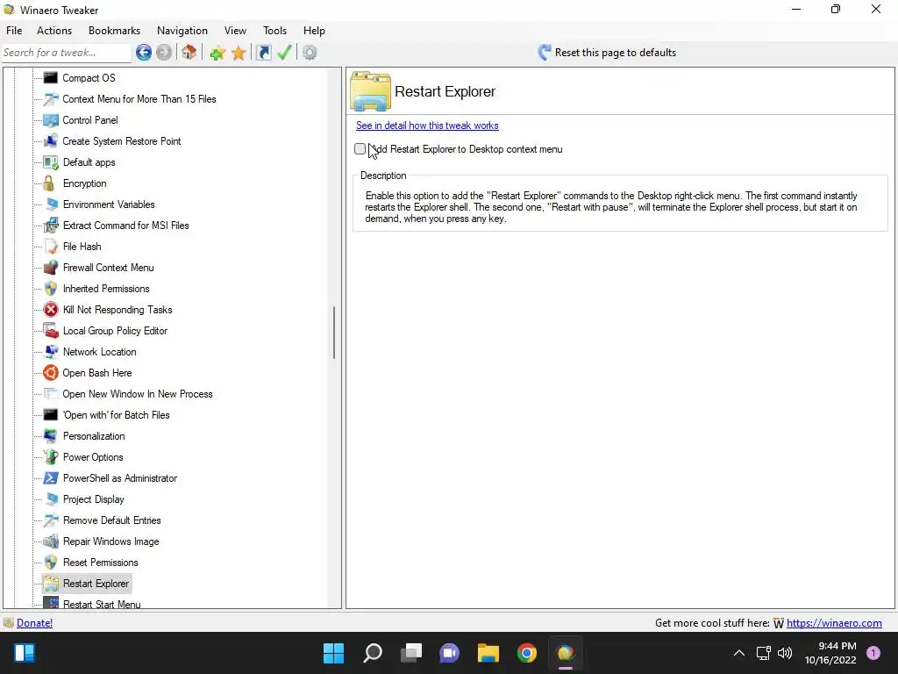Open the Bookmarks star icon

tap(239, 54)
